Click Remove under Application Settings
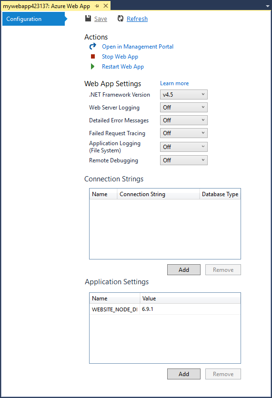 223,374
